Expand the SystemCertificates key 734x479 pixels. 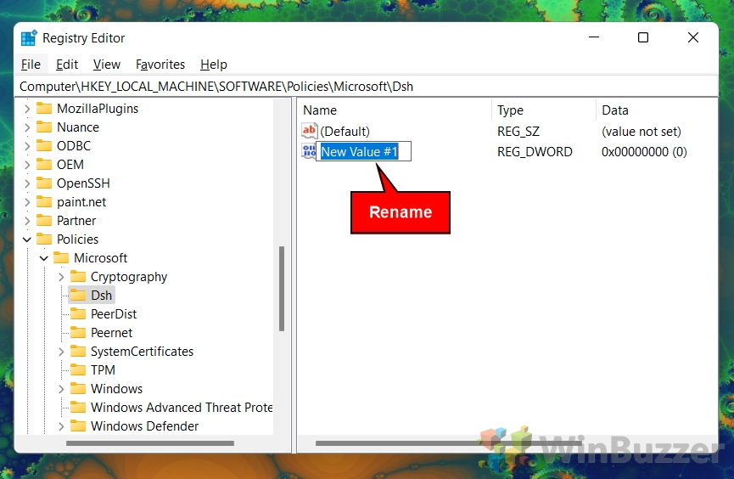(61, 352)
